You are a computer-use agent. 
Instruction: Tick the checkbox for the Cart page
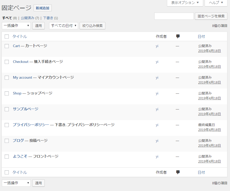(x=7, y=46)
